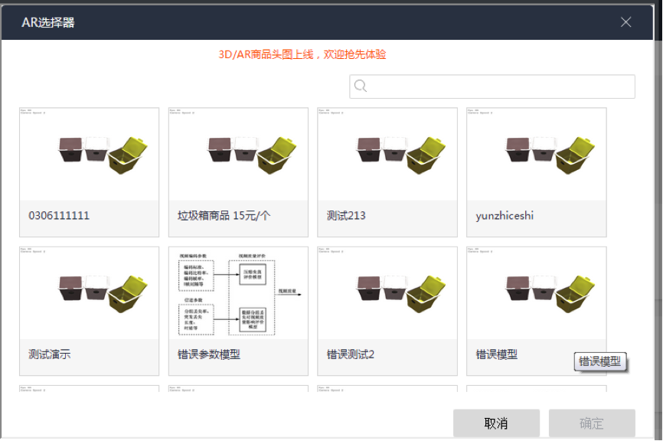The height and width of the screenshot is (441, 663).
Task: Click the 错误模型 tooltip label
Action: tap(602, 361)
